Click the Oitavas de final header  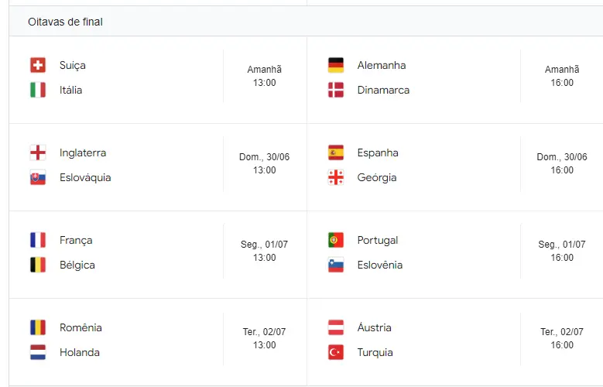point(65,22)
